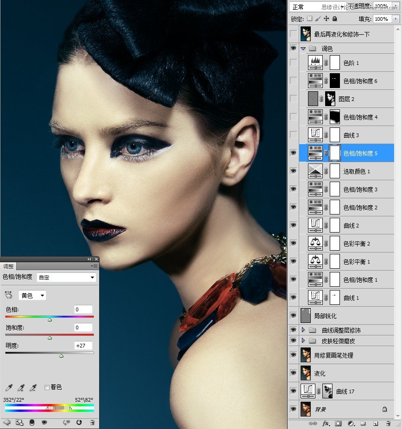Expand the 曲线调整层修饰 group
The image size is (402, 429).
pos(304,330)
